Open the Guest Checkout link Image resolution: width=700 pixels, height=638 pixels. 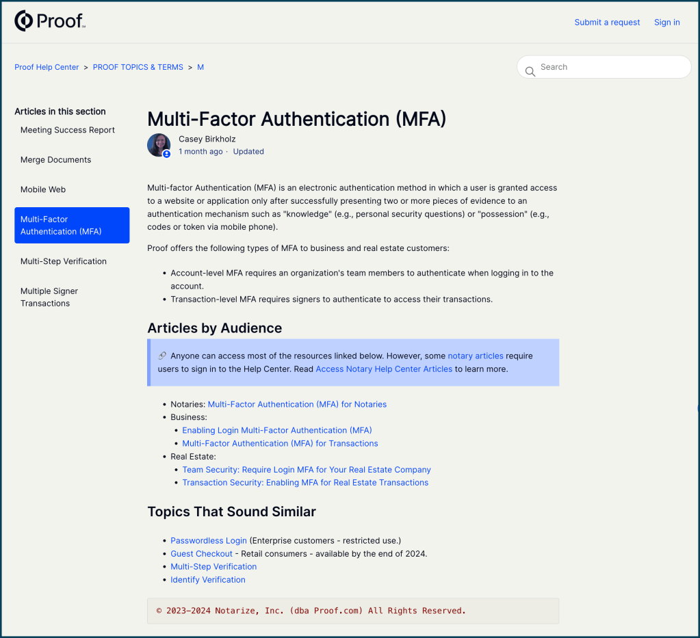click(201, 553)
